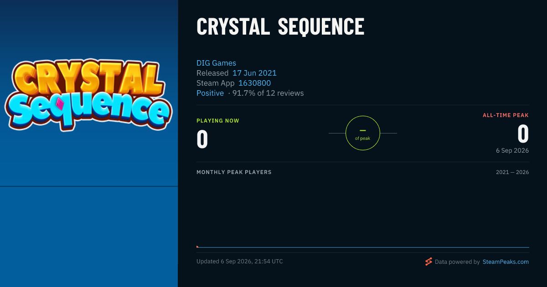Click the 6 Sep 2026 peak date
This screenshot has width=547, height=287.
click(x=512, y=150)
